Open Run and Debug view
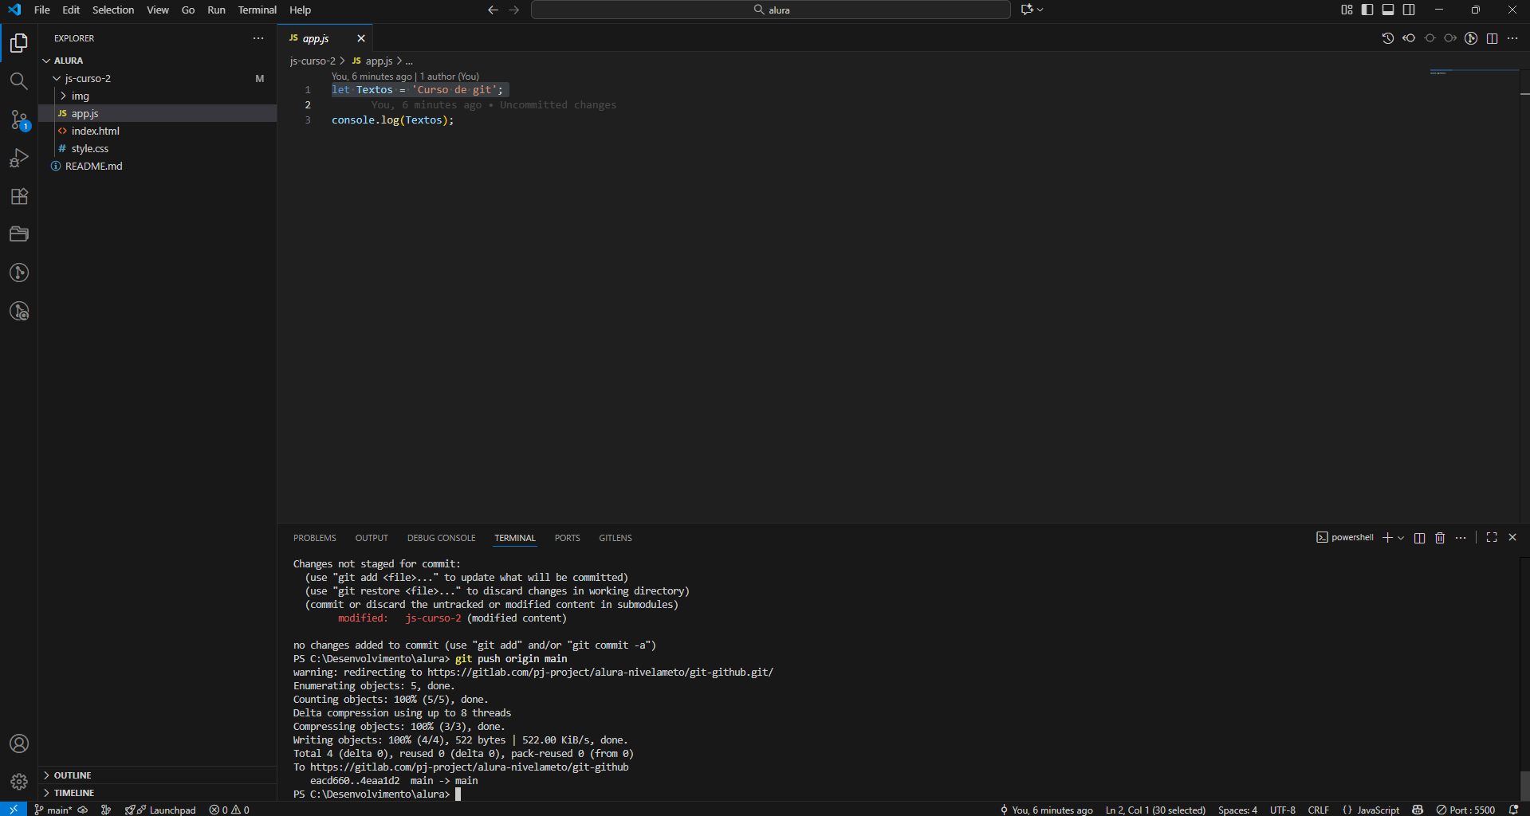Viewport: 1530px width, 816px height. coord(19,158)
